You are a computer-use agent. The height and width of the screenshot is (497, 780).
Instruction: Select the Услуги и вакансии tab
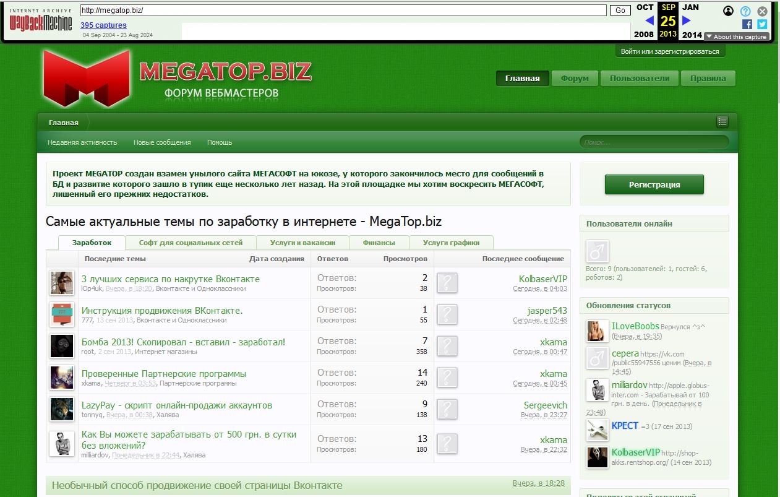click(302, 243)
